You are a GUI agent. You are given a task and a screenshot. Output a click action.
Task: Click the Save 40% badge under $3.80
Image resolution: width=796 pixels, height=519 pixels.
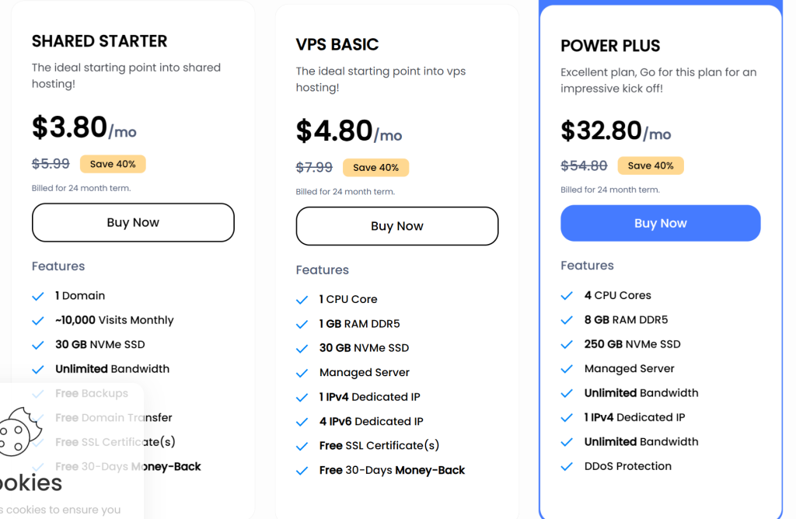click(113, 164)
